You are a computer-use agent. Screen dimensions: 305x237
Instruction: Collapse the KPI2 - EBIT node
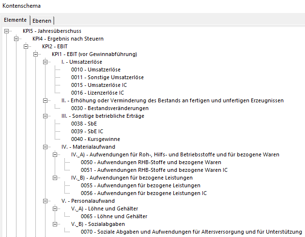click(26, 46)
